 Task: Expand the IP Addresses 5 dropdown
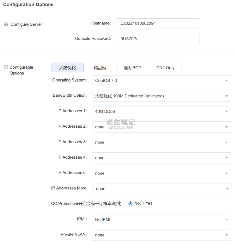[x=161, y=173]
